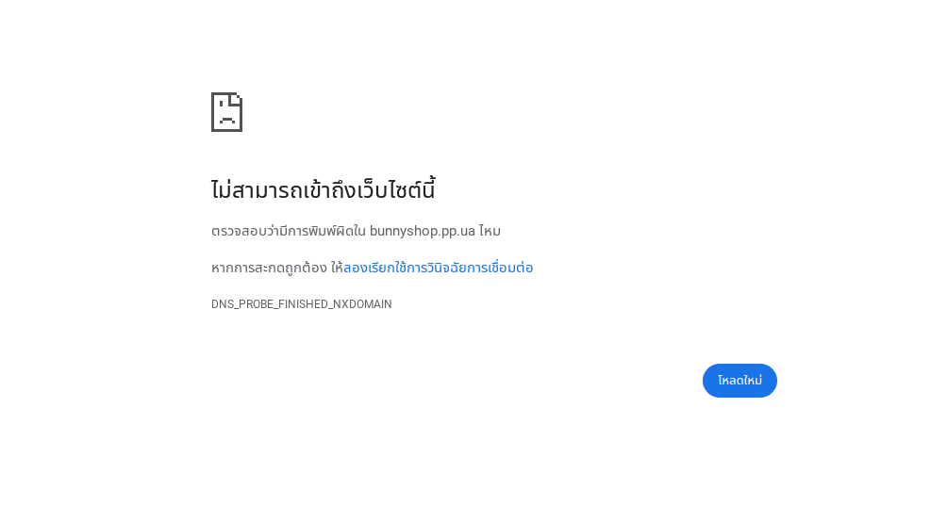The height and width of the screenshot is (522, 947).
Task: Click the DNS_PROBE part of the error code
Action: (x=242, y=304)
